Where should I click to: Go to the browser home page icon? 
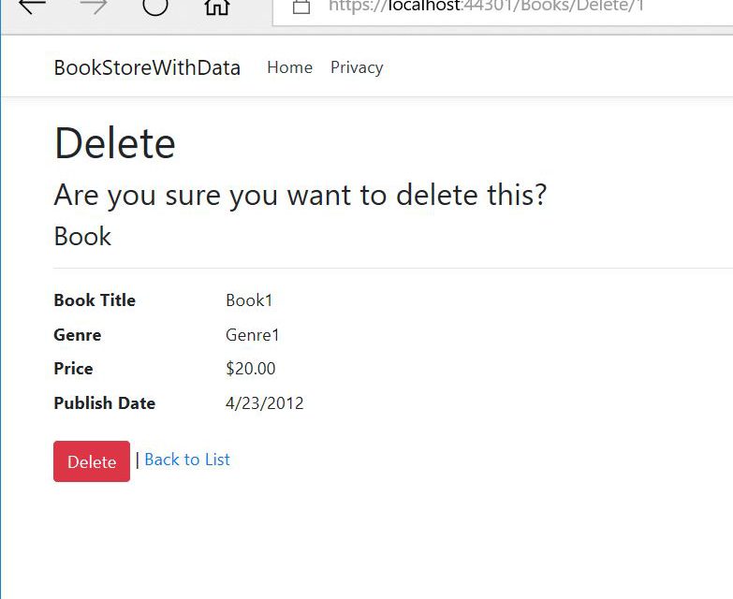pos(216,7)
